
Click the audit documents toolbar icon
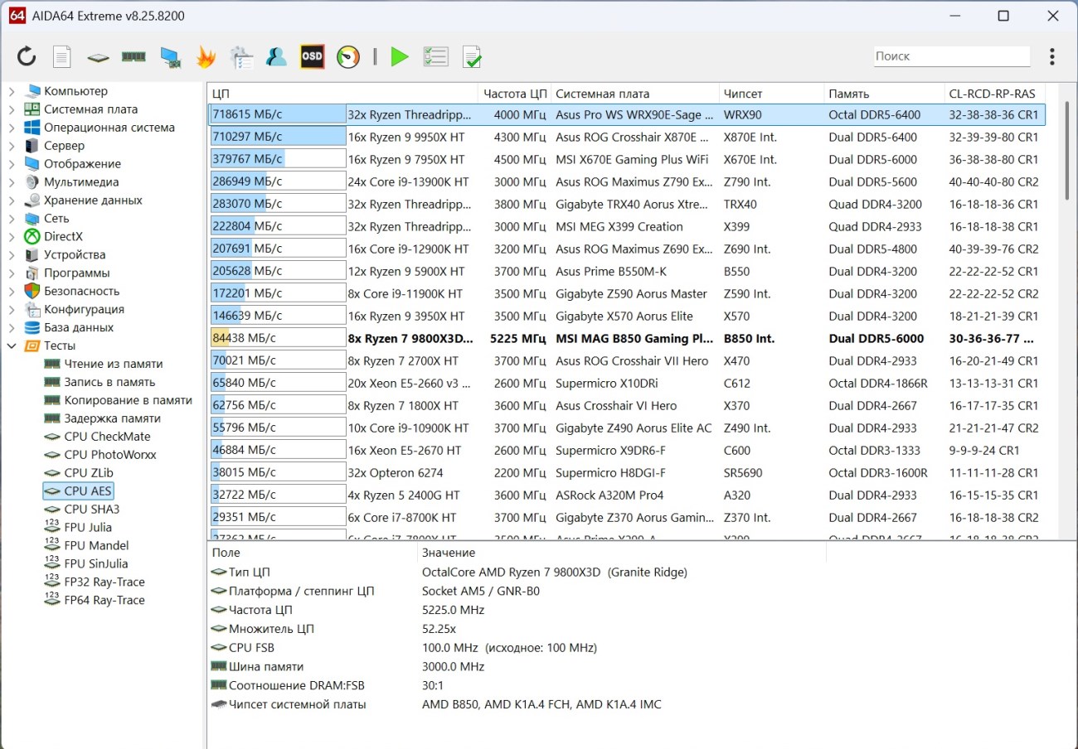pos(241,56)
